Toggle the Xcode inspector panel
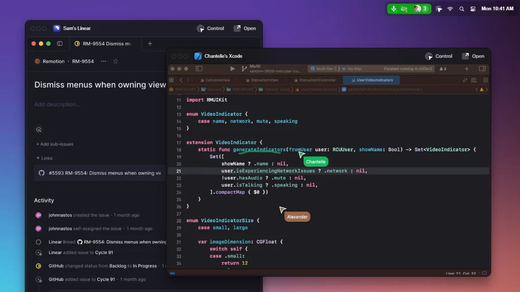 482,69
